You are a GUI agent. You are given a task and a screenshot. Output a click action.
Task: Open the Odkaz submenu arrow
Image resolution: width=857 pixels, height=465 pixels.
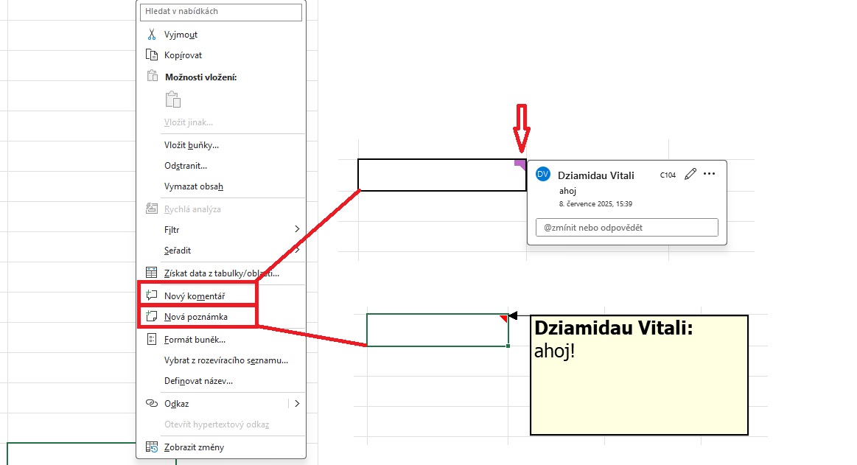297,403
